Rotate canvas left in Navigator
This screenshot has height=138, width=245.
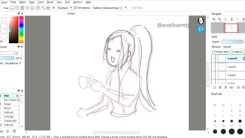[232, 19]
